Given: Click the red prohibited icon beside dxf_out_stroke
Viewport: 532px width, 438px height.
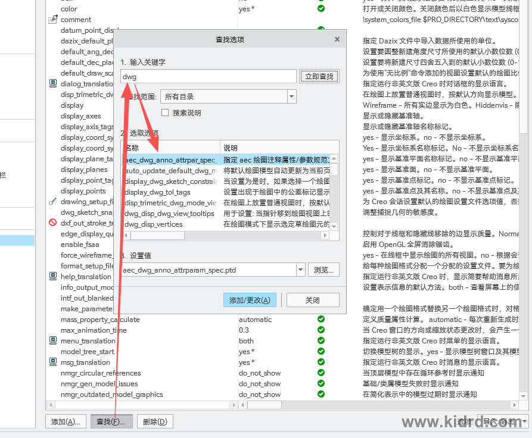Looking at the screenshot, I should pos(52,223).
